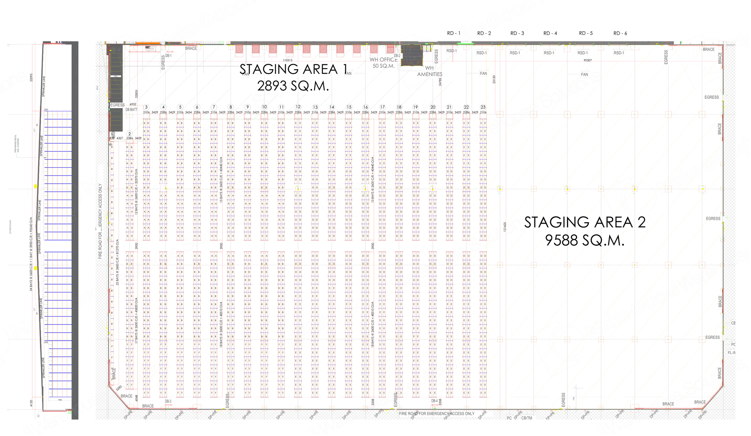
Task: Click the WH OFFICE 50 SQ.M. label
Action: tap(383, 63)
